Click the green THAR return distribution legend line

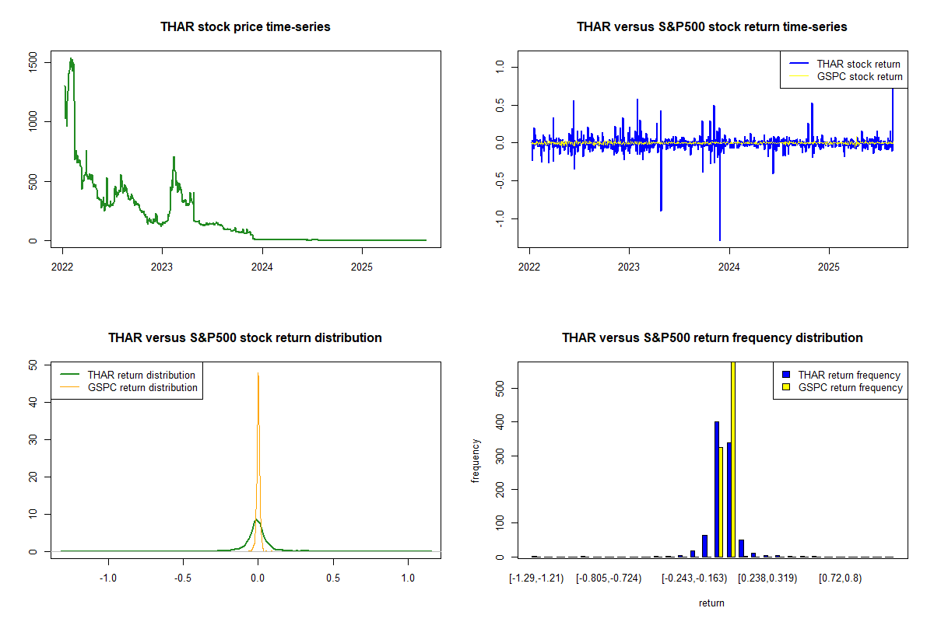(70, 375)
